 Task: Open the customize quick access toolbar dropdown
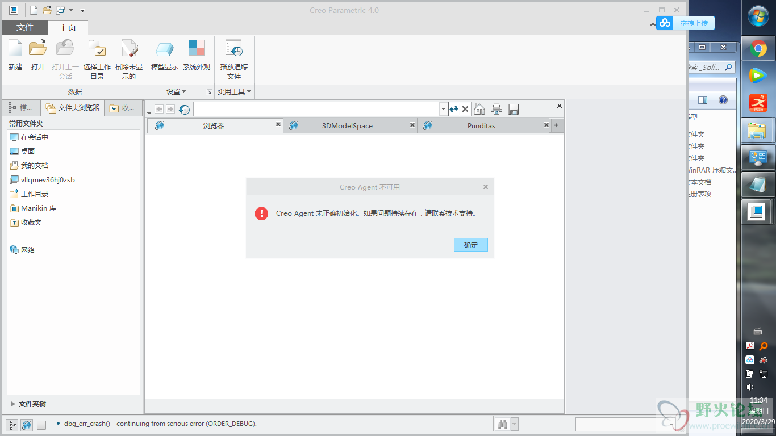point(82,10)
